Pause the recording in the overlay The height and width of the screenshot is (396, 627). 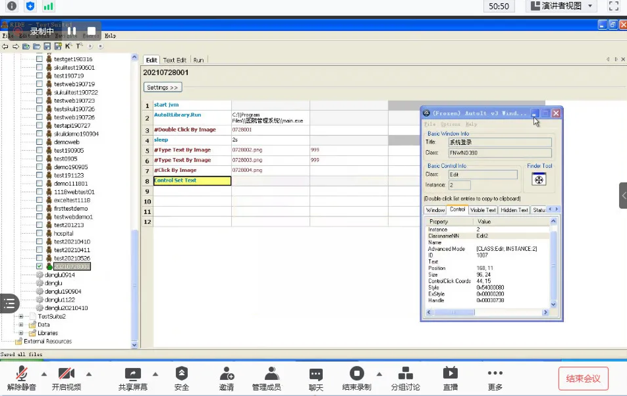71,31
